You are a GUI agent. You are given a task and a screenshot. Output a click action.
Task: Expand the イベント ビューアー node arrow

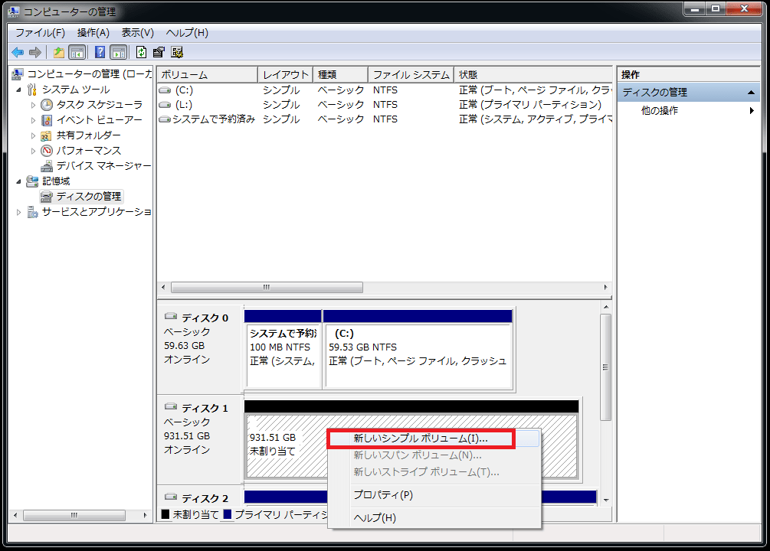(x=33, y=120)
